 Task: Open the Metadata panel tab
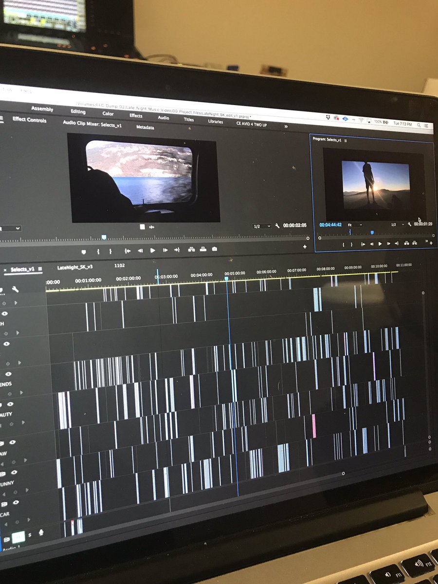pos(145,128)
